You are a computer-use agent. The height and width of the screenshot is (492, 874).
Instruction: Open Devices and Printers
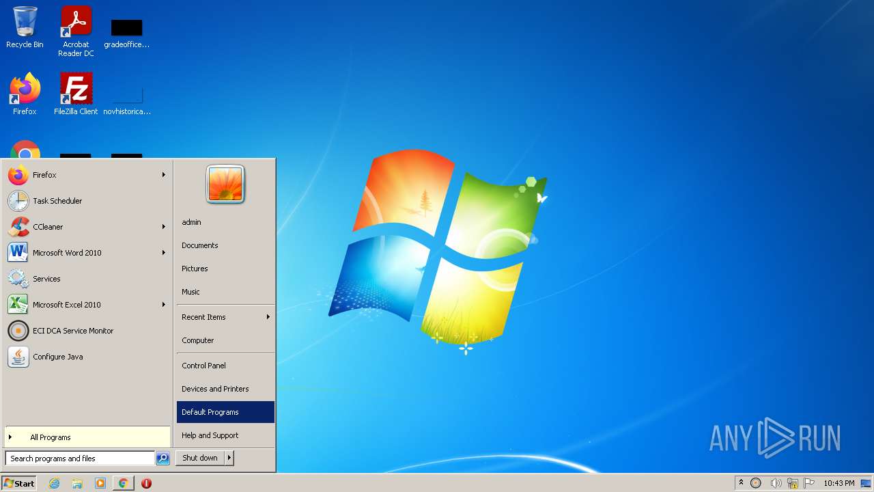[225, 389]
